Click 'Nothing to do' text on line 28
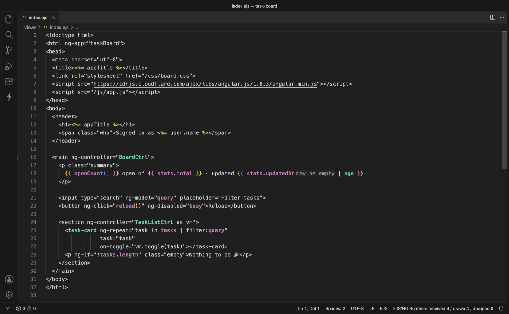The height and width of the screenshot is (314, 509). point(210,255)
